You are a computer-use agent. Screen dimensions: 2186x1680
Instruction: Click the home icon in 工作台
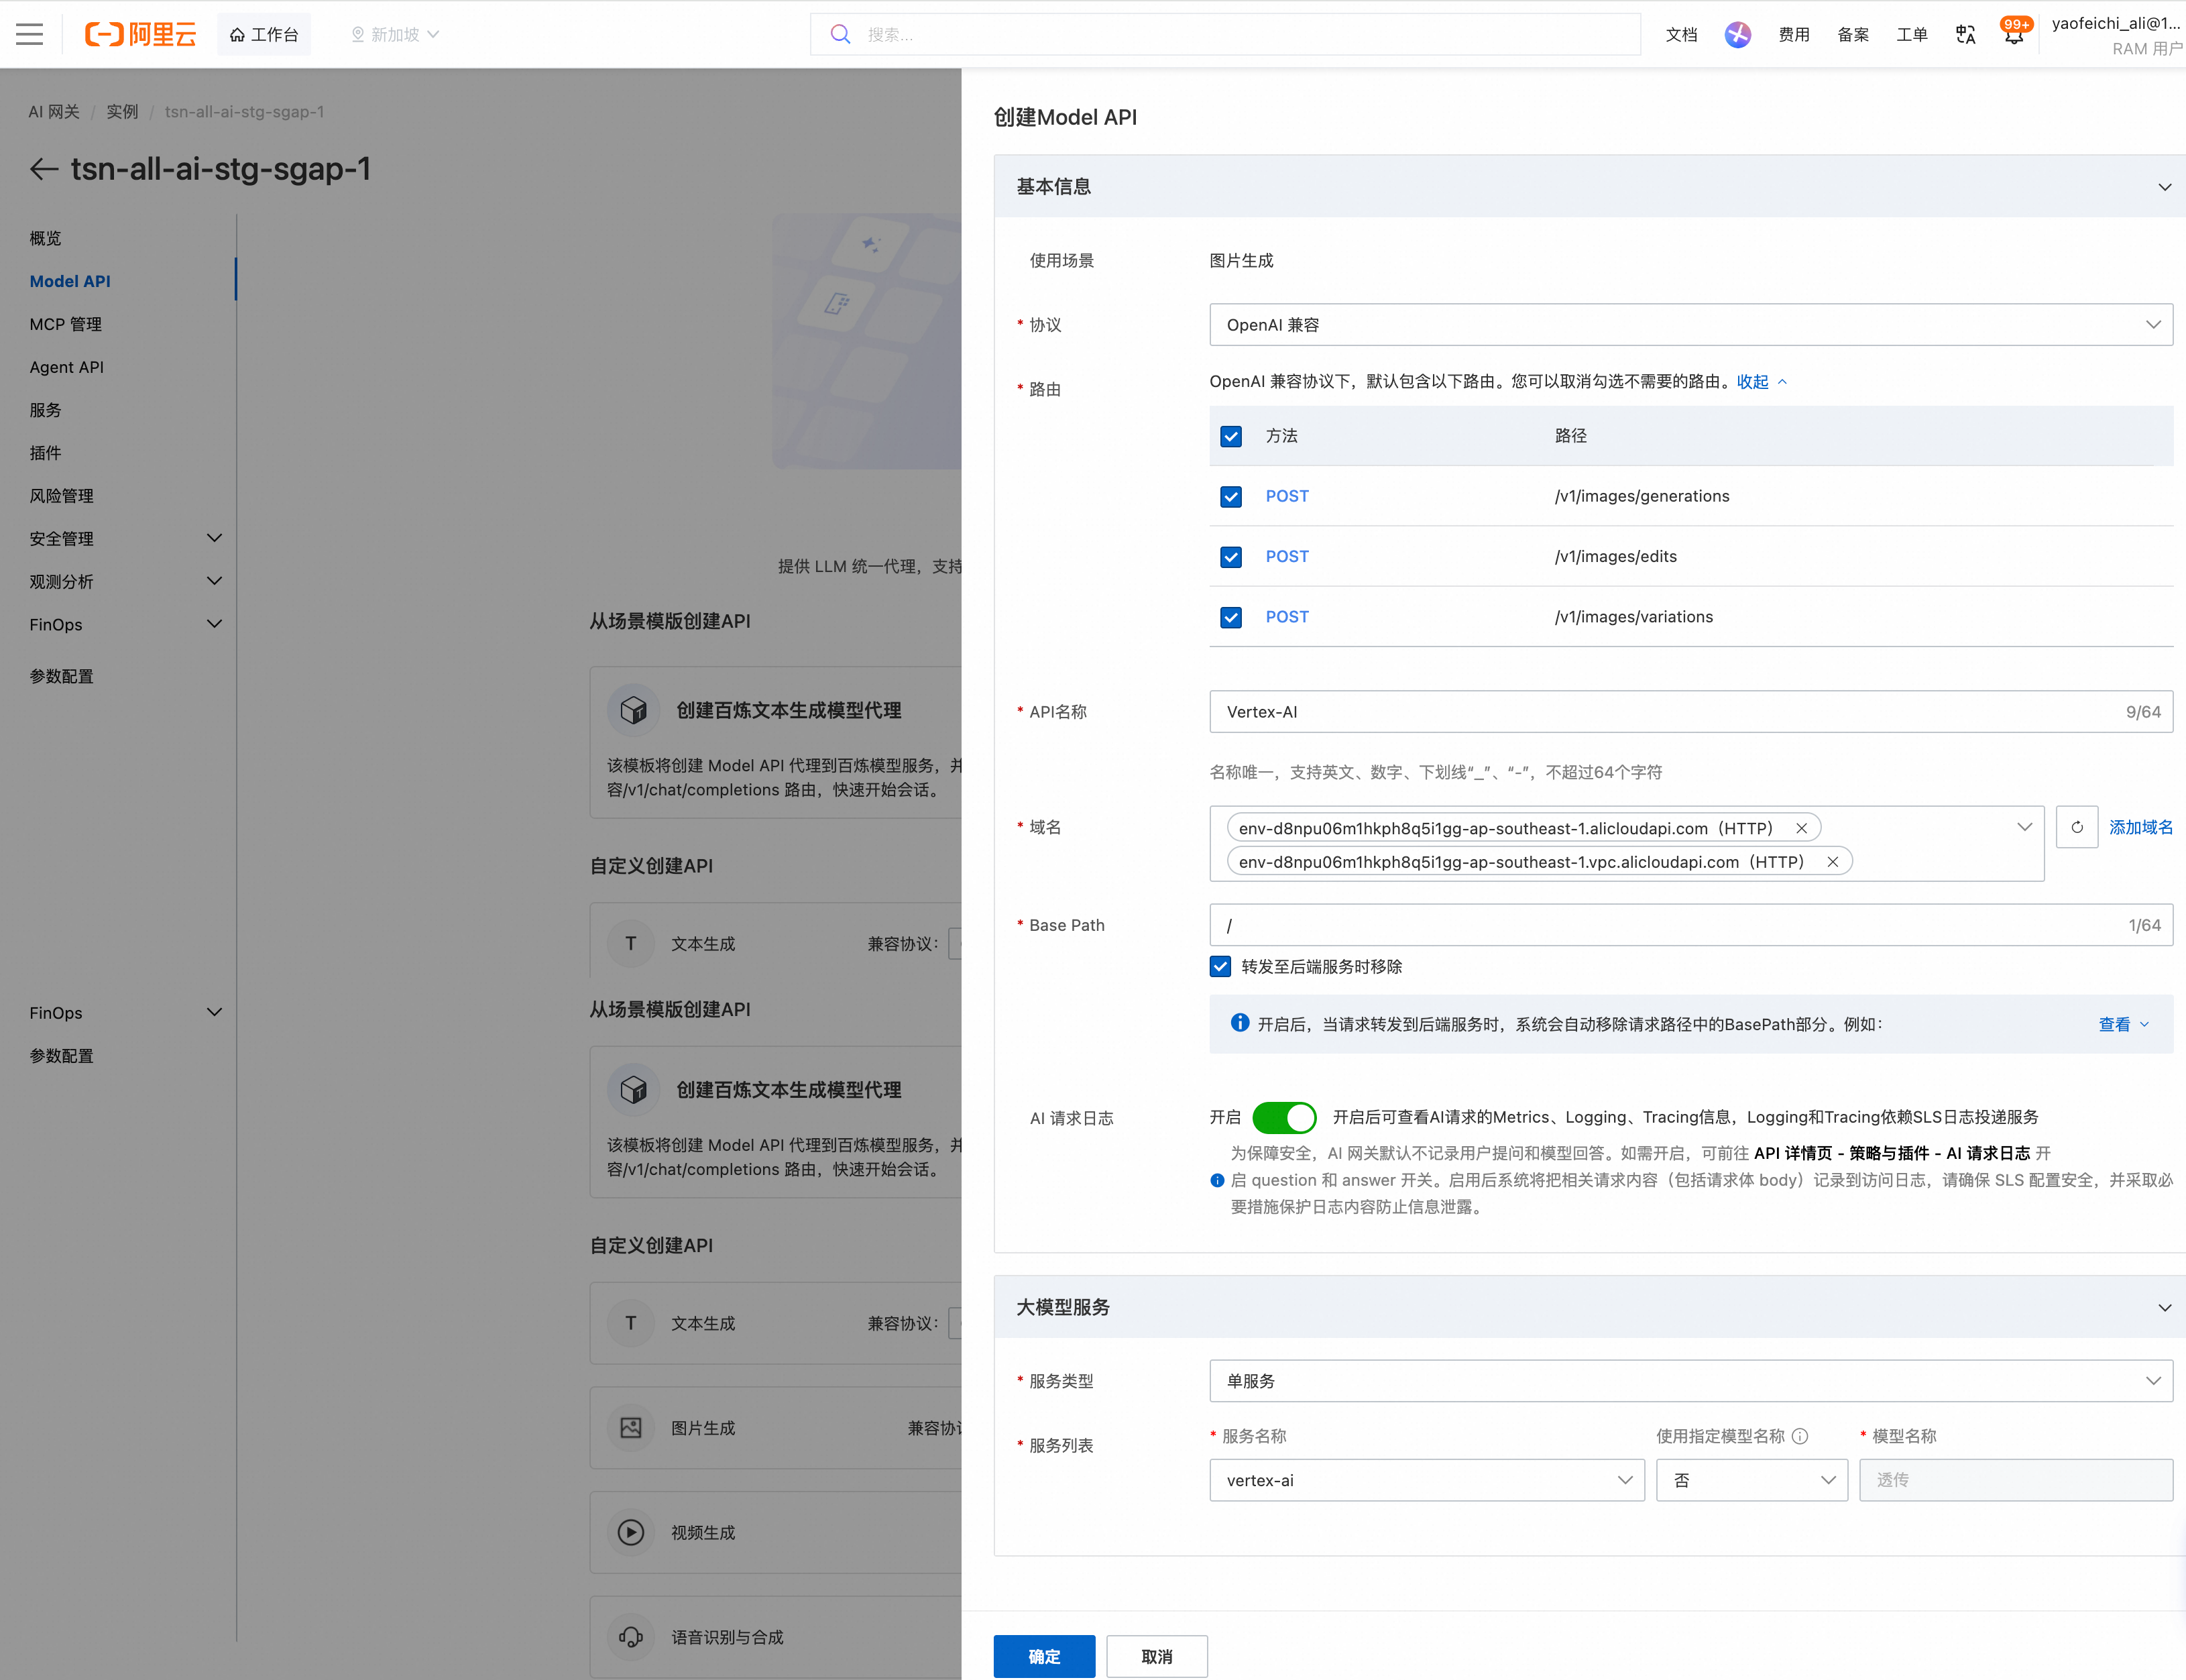point(237,34)
